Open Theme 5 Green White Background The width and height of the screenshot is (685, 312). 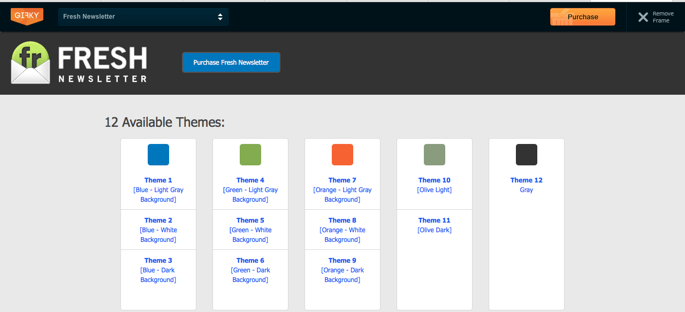click(x=250, y=230)
